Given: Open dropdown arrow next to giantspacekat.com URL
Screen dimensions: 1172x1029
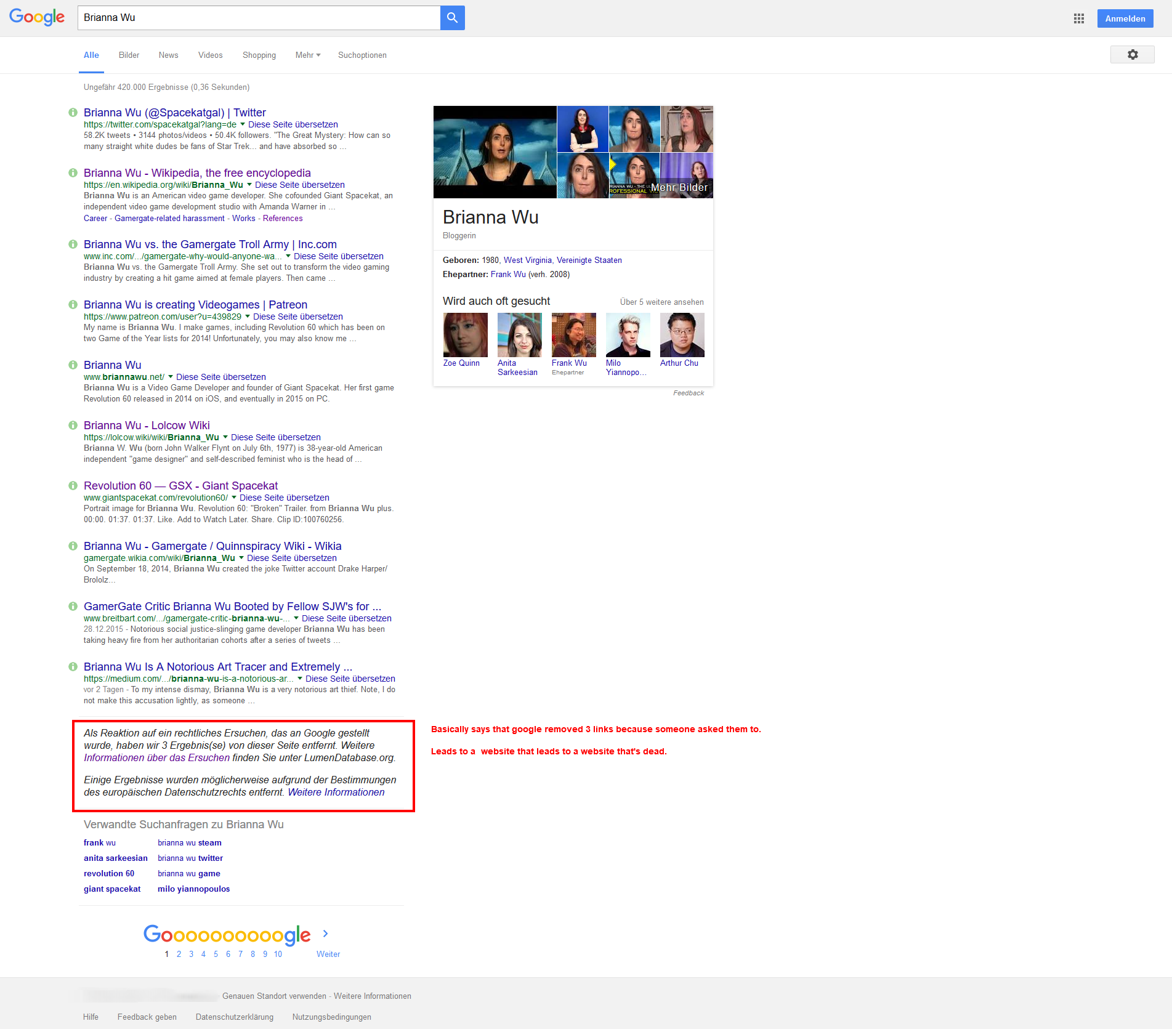Looking at the screenshot, I should click(234, 498).
